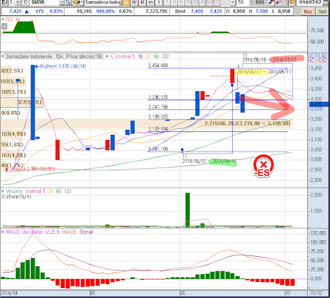This screenshot has width=330, height=298.
Task: Open the line-chart comparison tool icon
Action: click(279, 2)
